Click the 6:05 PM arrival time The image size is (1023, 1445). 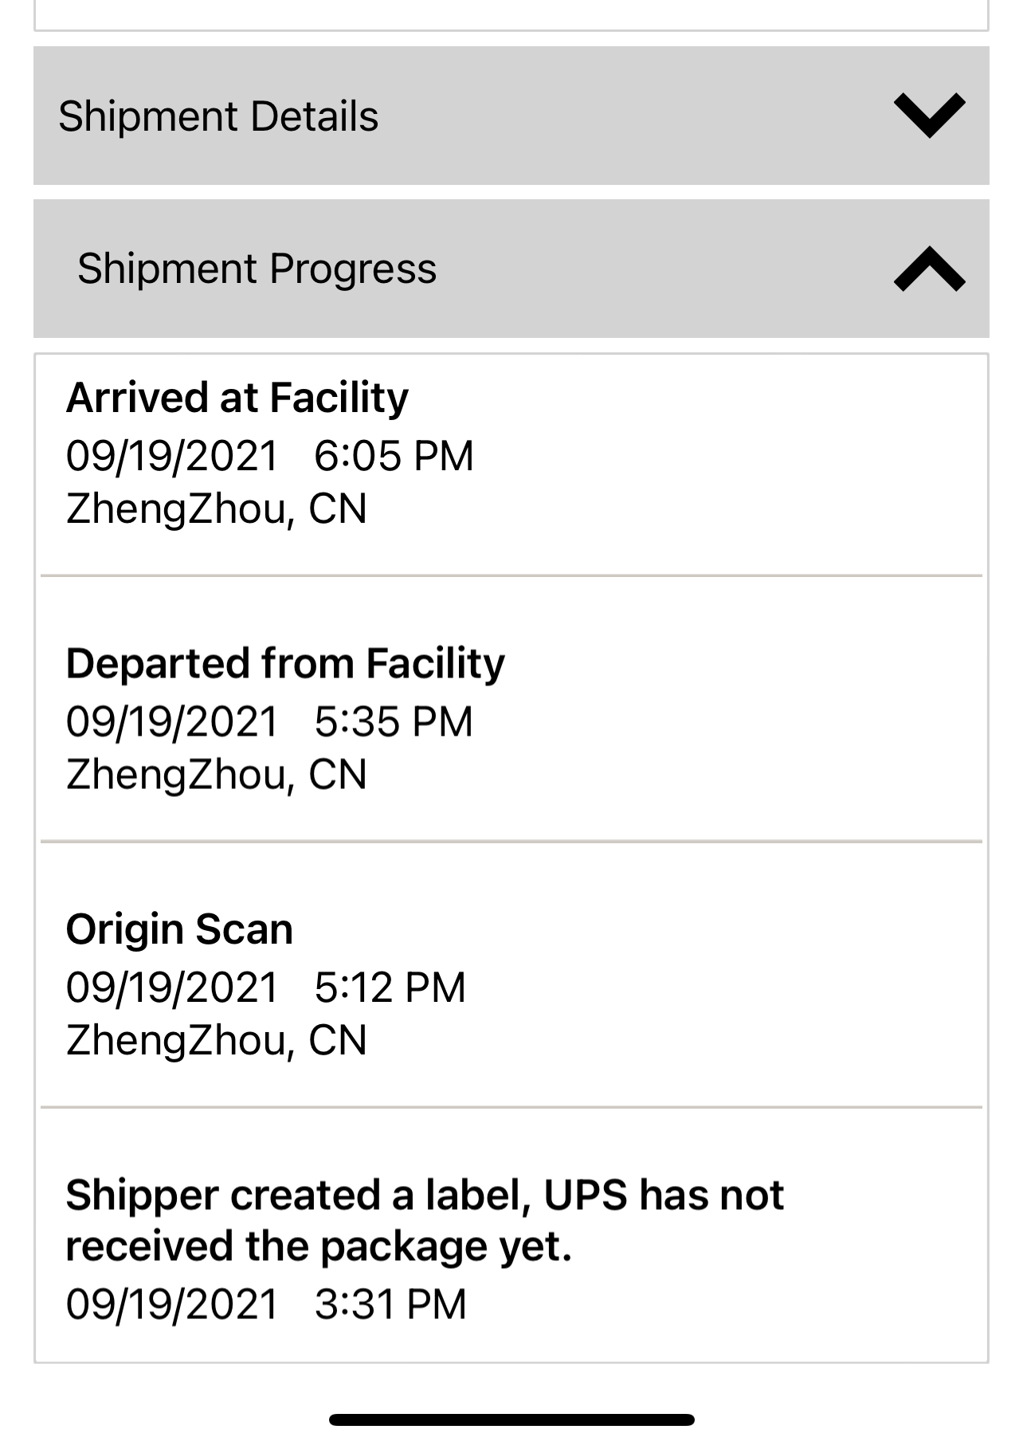pos(394,456)
